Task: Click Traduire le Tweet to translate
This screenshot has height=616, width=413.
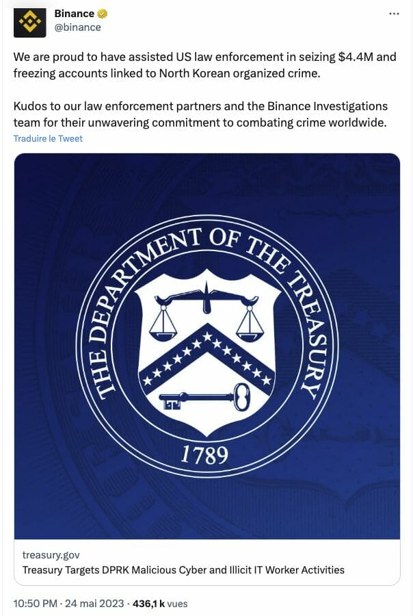Action: pos(46,138)
